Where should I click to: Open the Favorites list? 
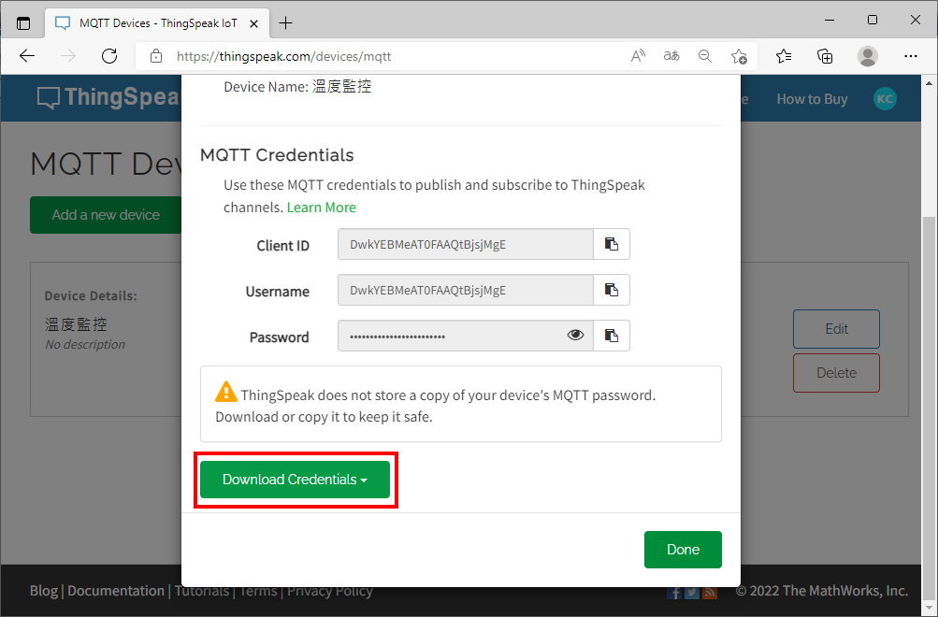pos(784,56)
